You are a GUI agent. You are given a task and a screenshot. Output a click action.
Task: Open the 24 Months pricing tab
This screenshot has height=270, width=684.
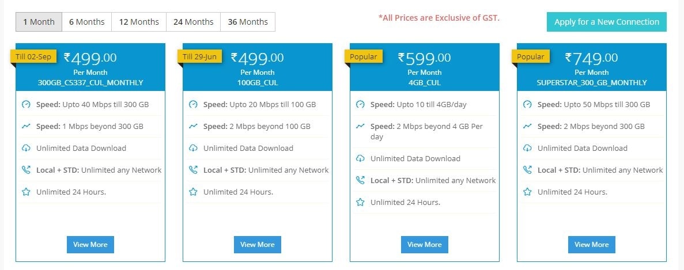[x=193, y=22]
